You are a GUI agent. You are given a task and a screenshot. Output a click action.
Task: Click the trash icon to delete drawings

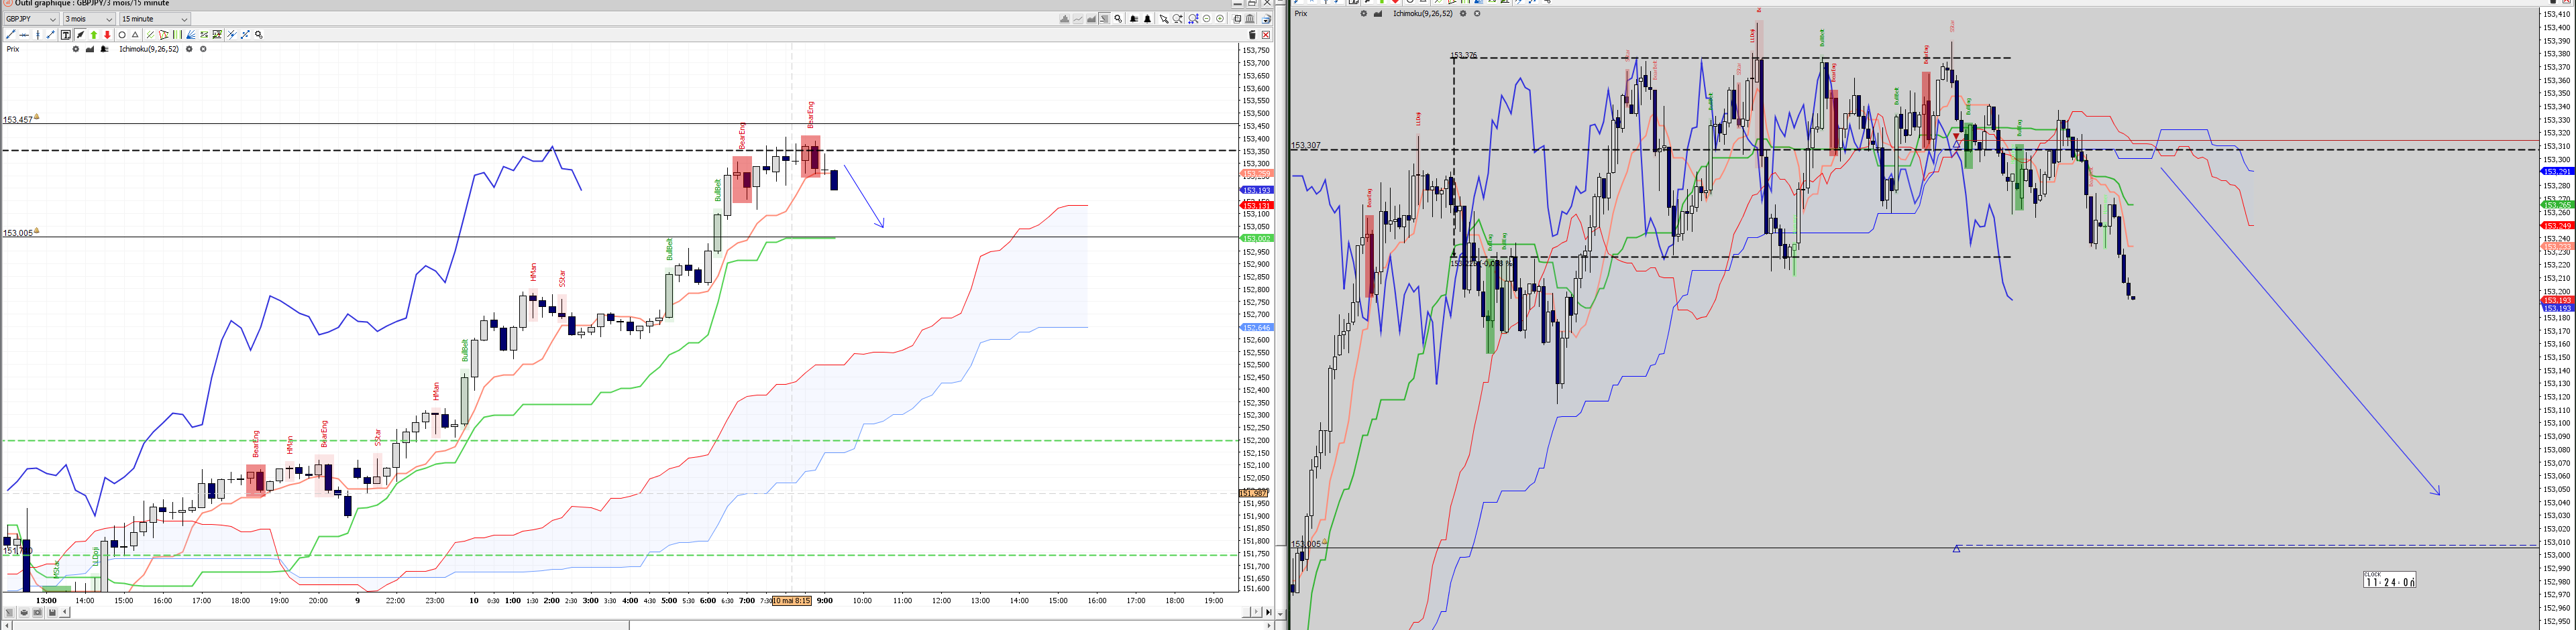pyautogui.click(x=1252, y=35)
